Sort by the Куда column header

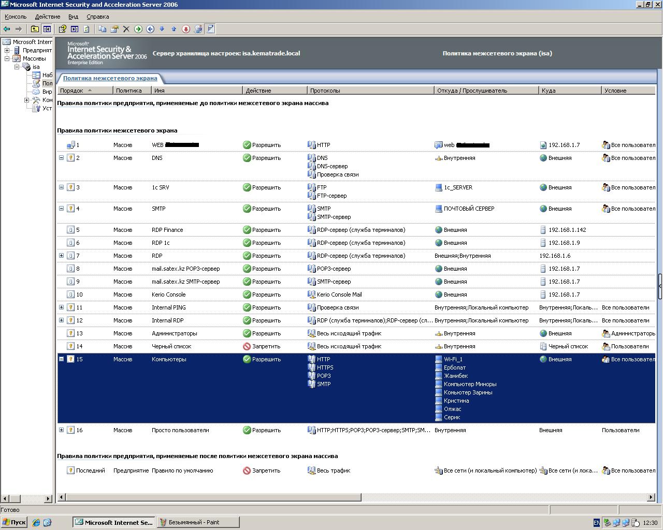point(570,91)
